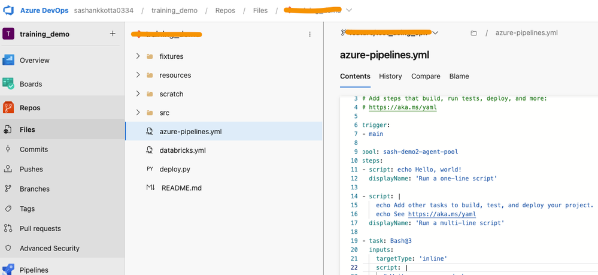Open the Boards section icon

pos(8,84)
